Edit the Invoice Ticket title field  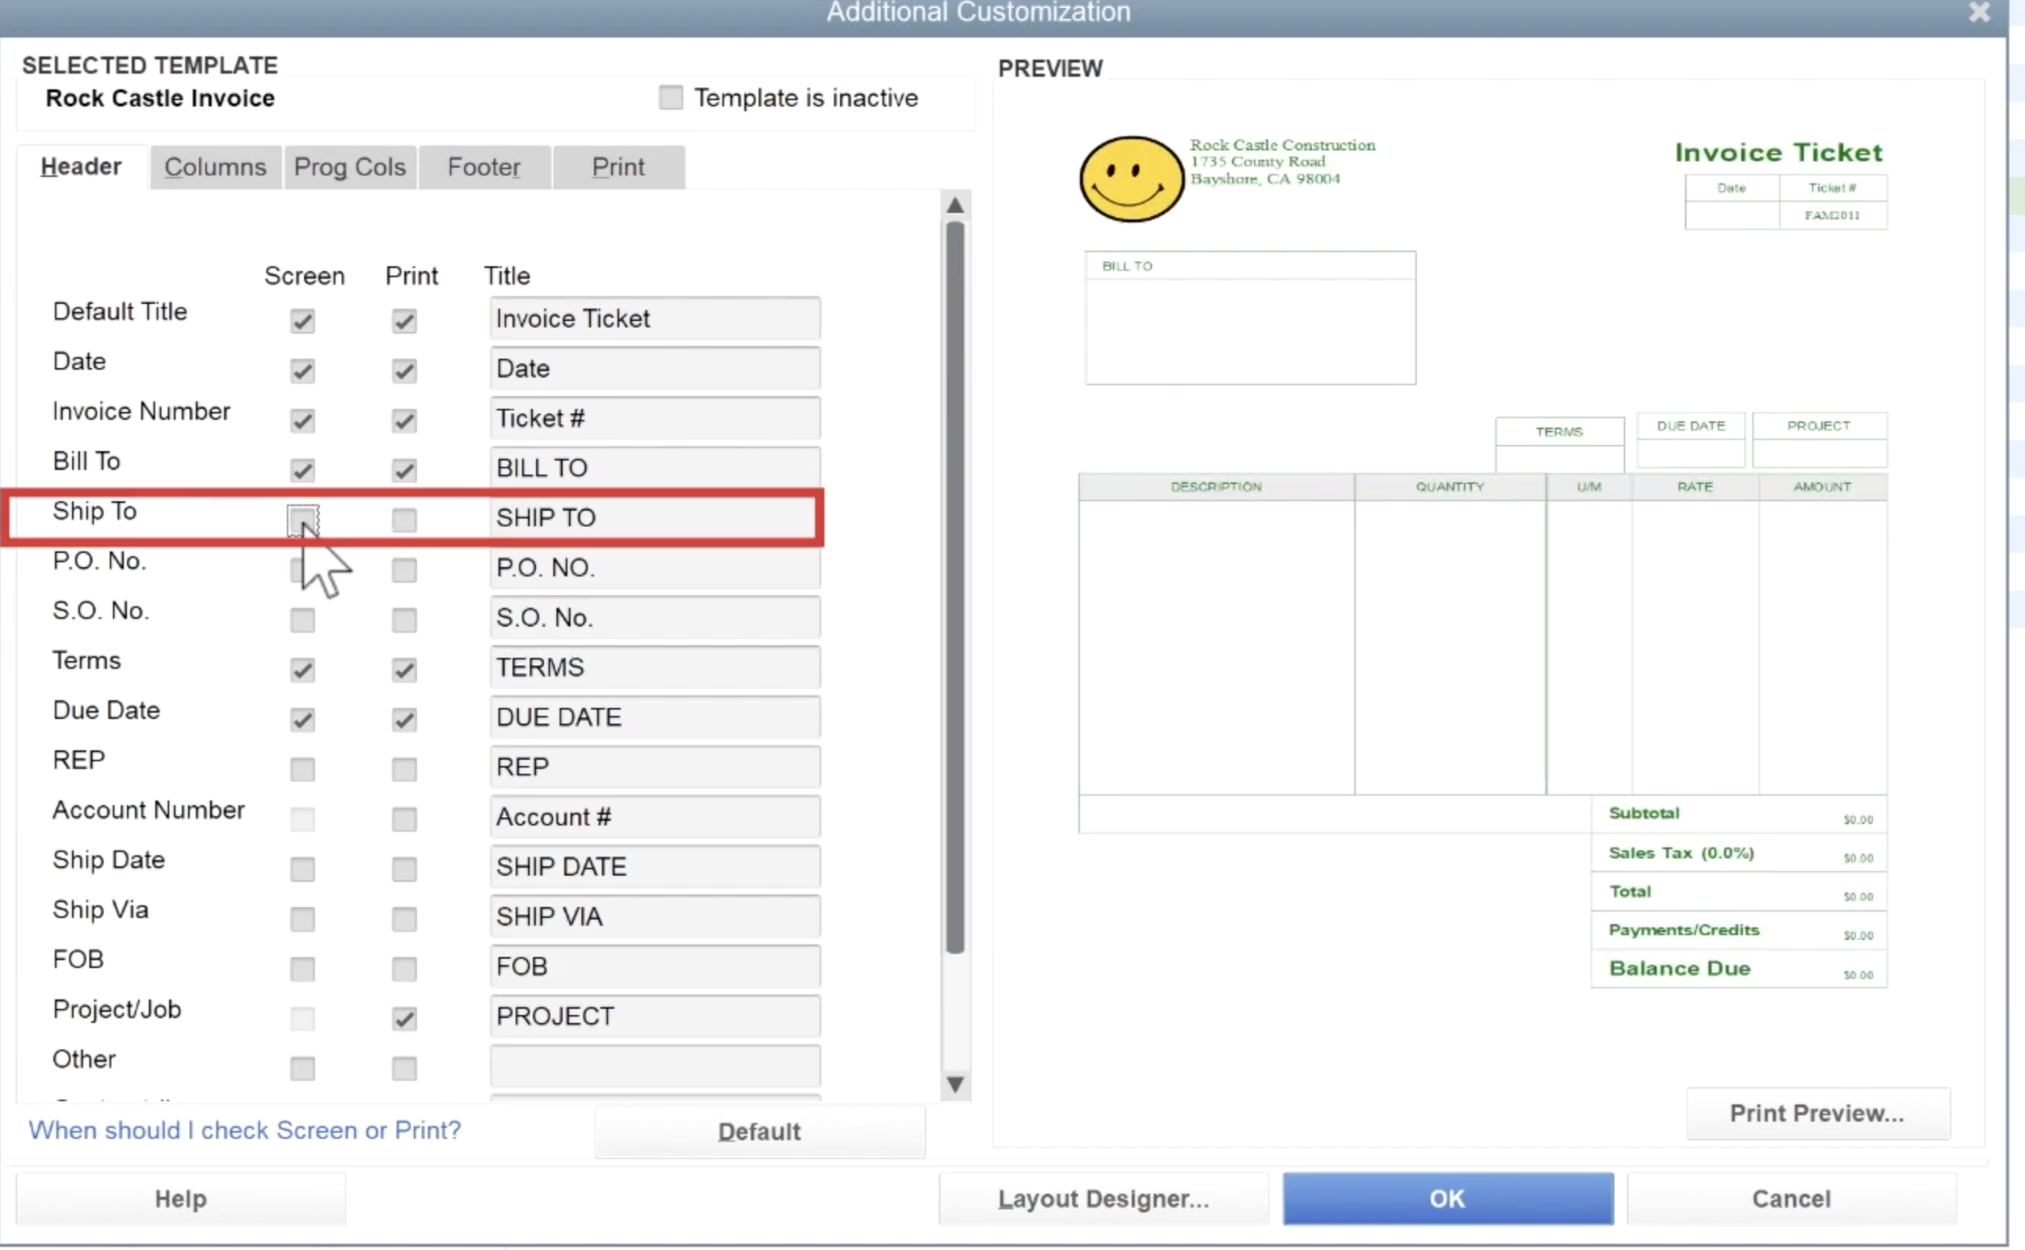tap(655, 318)
